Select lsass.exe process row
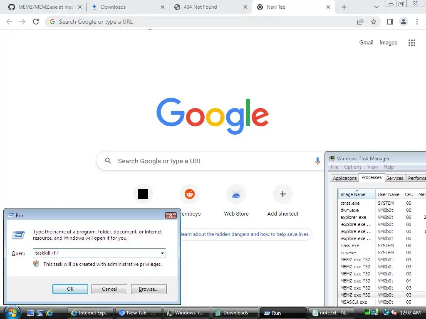Viewport: 426px width, 319px height. 382,245
